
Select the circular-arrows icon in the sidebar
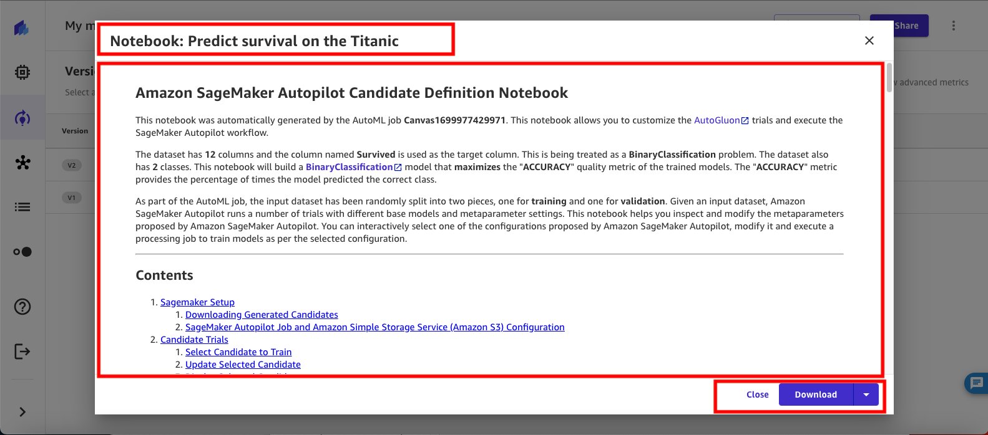click(x=22, y=118)
